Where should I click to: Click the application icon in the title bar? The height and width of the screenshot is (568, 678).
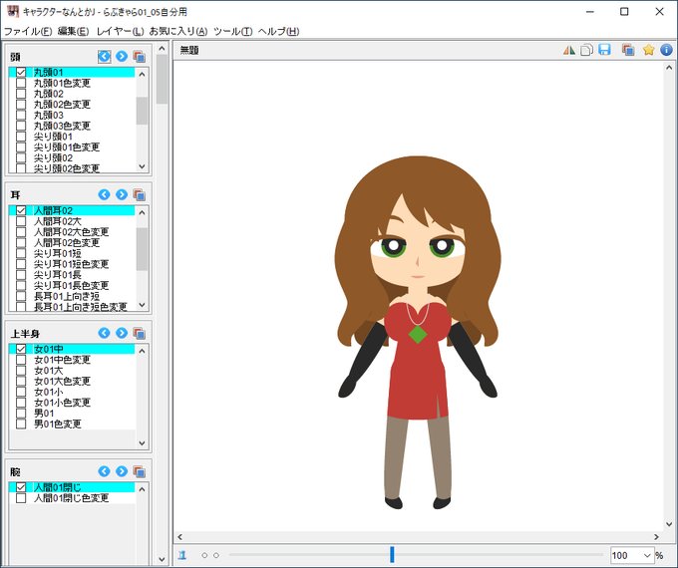[13, 11]
